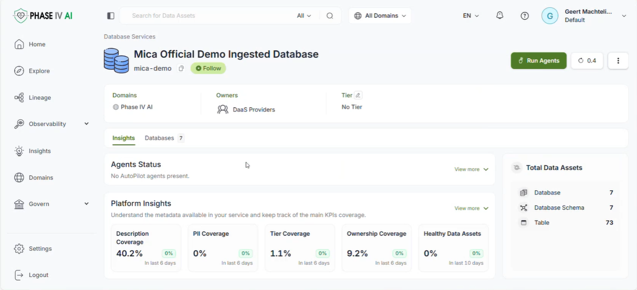Collapse the sidebar using panel icon

(110, 16)
